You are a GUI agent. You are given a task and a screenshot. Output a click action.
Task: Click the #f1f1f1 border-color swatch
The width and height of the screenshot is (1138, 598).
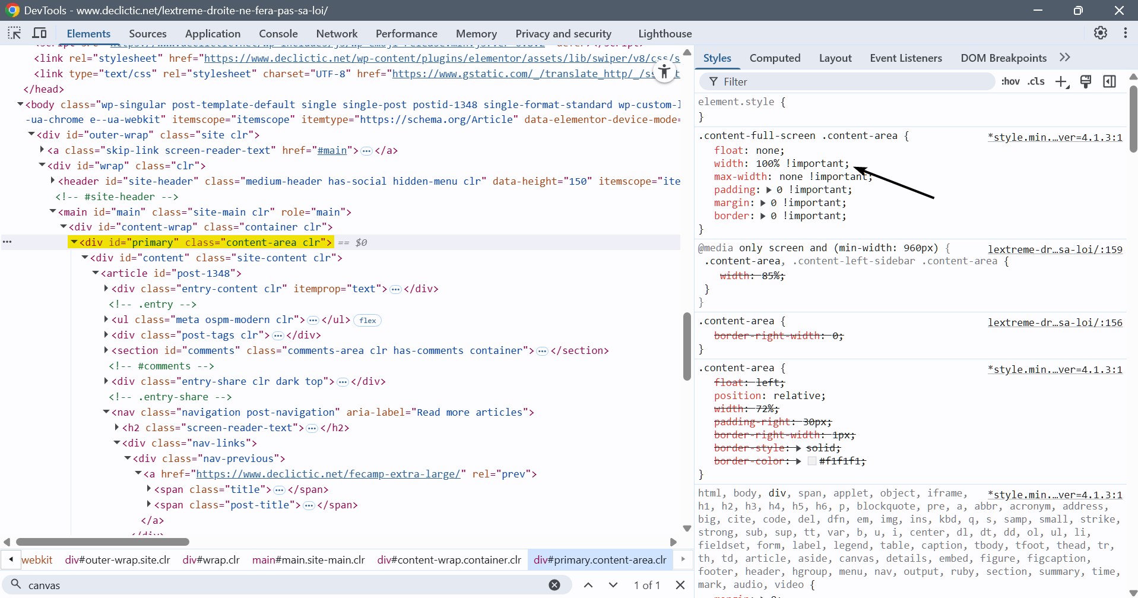(812, 461)
